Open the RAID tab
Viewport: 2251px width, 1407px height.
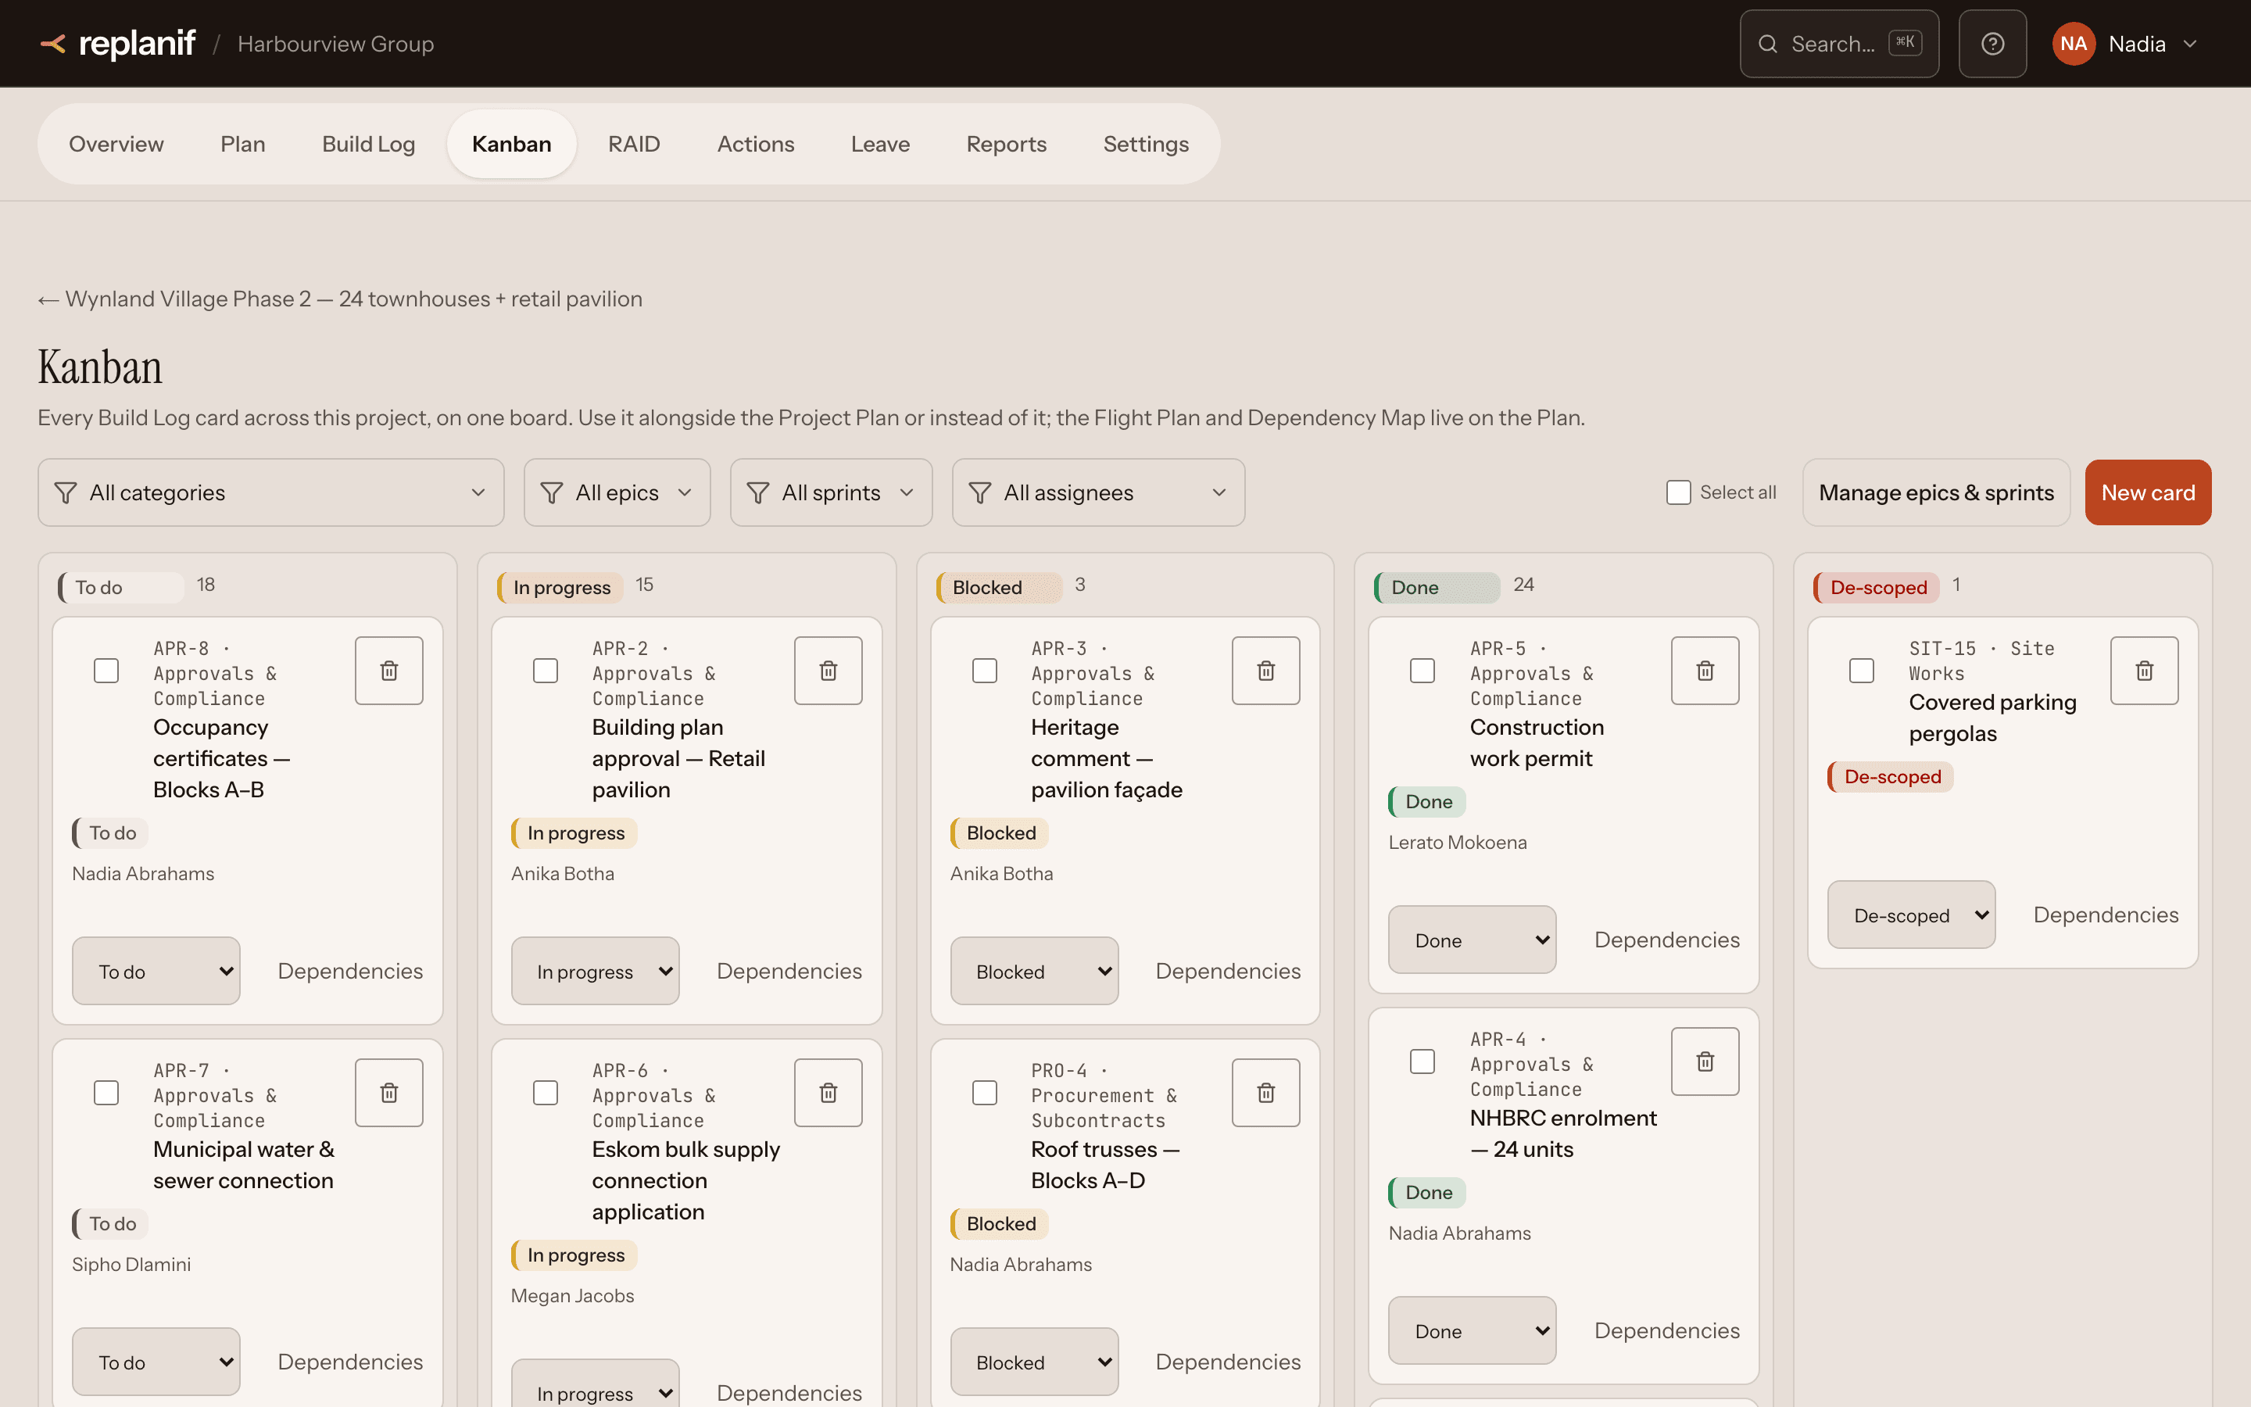point(633,145)
